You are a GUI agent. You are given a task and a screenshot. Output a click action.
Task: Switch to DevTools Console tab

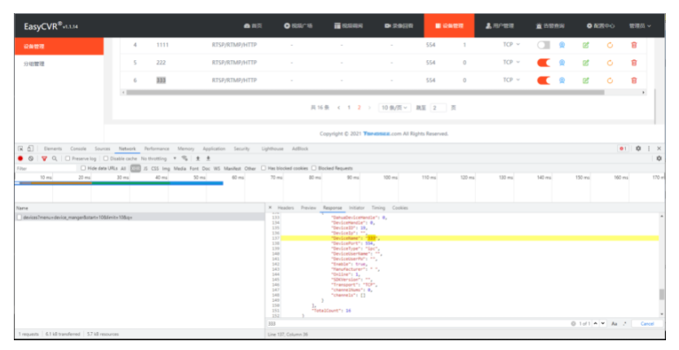pos(78,148)
